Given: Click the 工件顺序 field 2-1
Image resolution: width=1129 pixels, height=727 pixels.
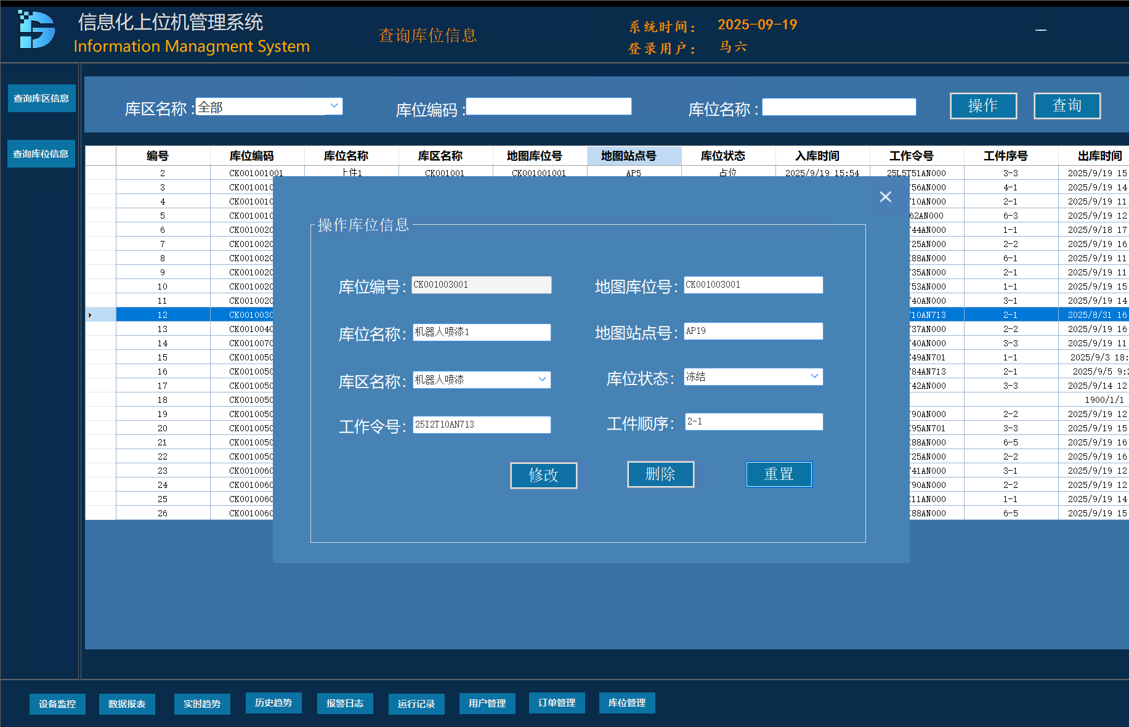Looking at the screenshot, I should 754,421.
